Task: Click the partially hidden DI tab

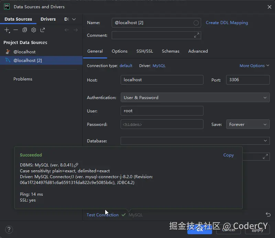Action: click(x=66, y=19)
